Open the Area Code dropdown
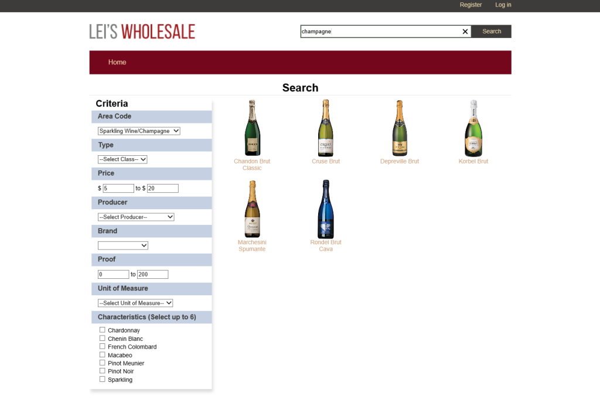The image size is (600, 413). pyautogui.click(x=138, y=131)
